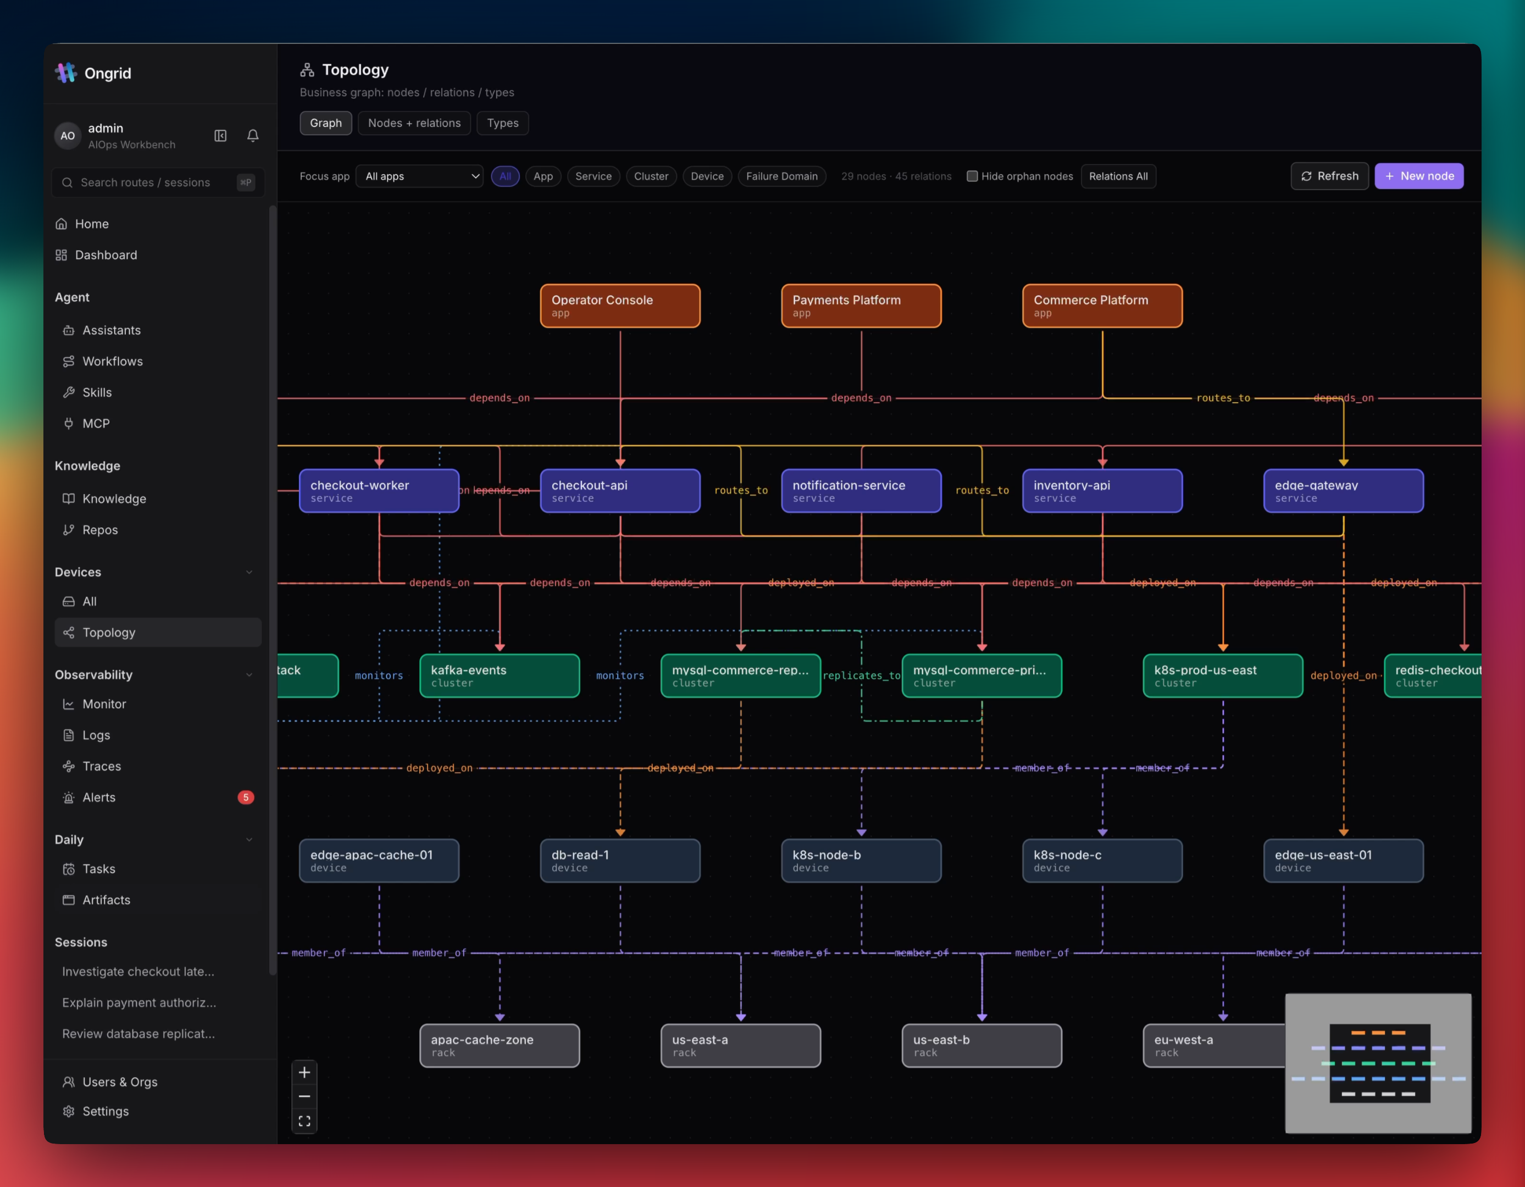Viewport: 1525px width, 1187px height.
Task: Click the Settings gear icon
Action: click(69, 1111)
